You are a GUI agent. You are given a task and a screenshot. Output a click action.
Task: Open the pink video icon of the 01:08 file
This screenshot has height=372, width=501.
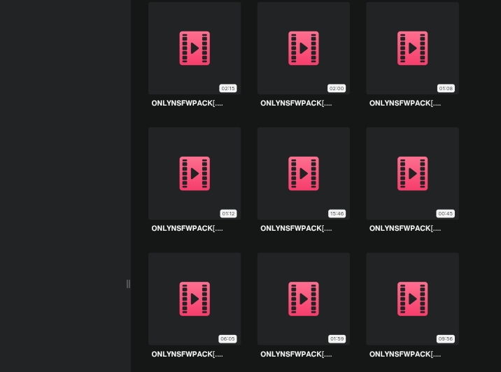pyautogui.click(x=413, y=48)
